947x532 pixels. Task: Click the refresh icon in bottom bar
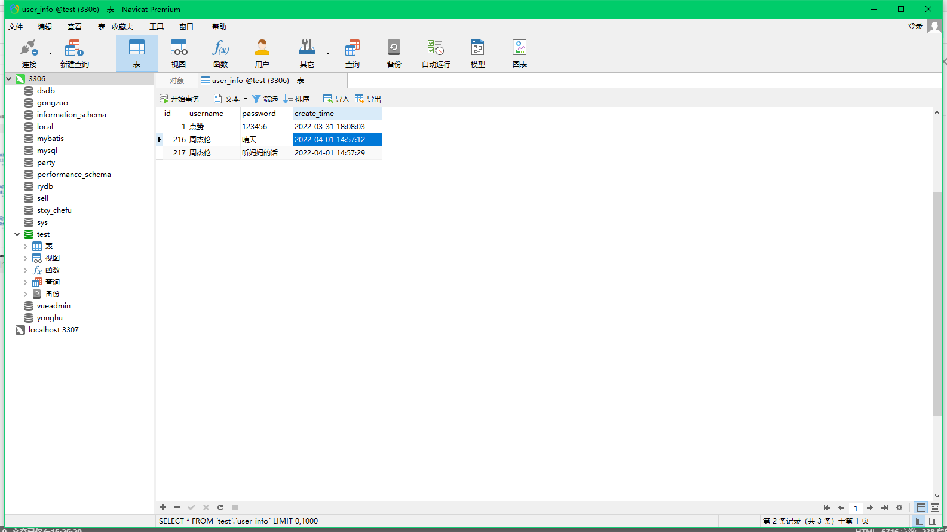[220, 507]
